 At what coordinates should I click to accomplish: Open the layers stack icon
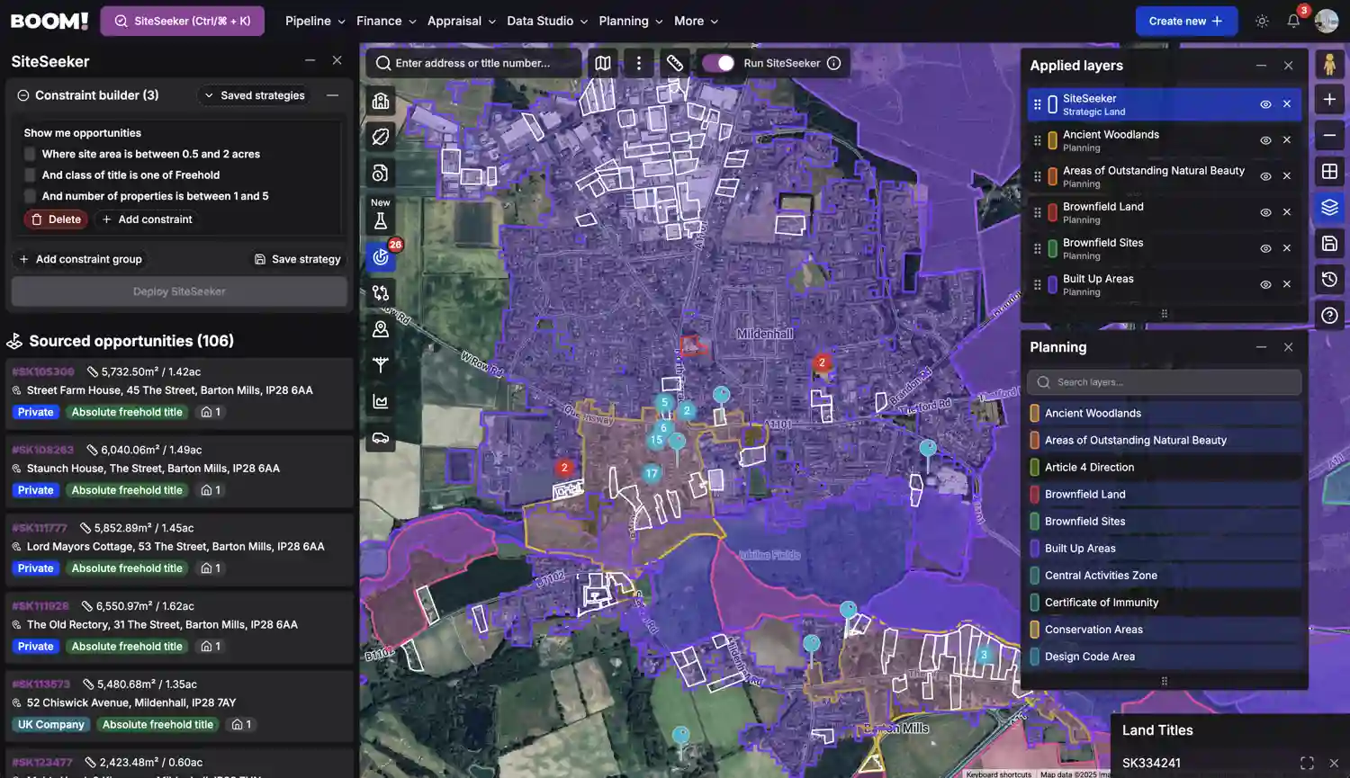click(x=1329, y=208)
